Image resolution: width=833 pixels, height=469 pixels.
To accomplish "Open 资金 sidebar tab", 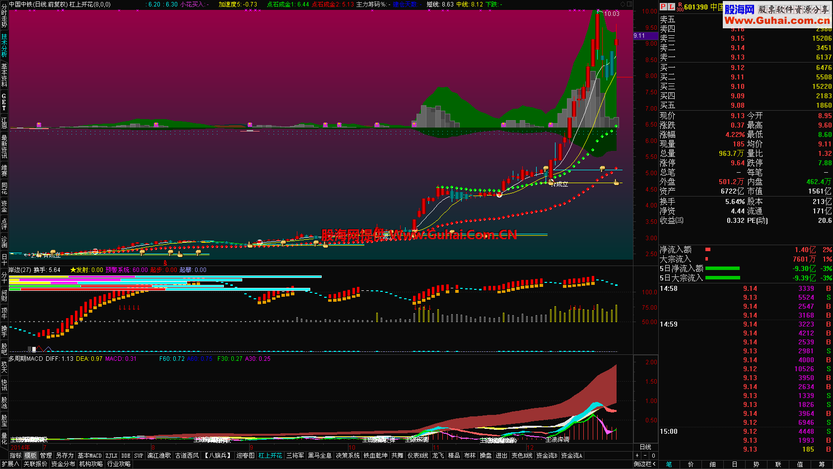I will point(4,206).
